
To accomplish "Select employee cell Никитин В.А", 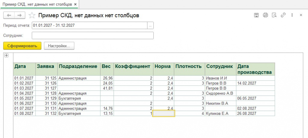I will click(220, 103).
